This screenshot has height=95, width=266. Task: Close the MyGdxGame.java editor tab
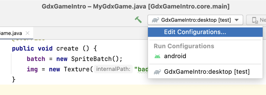28,33
